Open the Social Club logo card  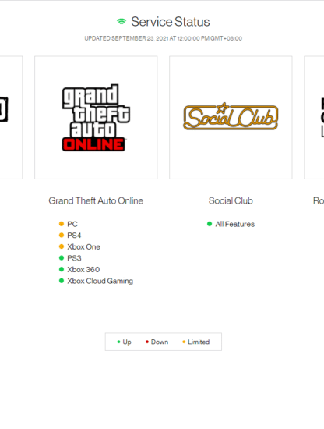(231, 118)
